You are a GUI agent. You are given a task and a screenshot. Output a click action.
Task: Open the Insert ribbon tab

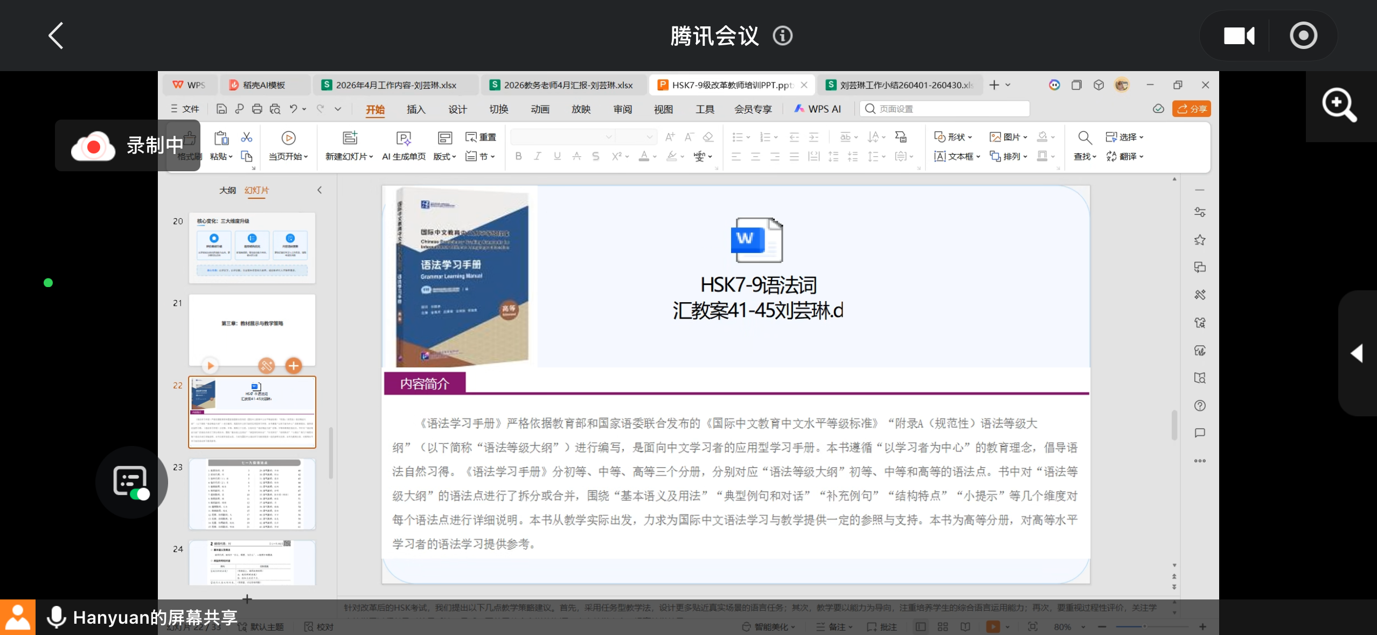tap(415, 109)
